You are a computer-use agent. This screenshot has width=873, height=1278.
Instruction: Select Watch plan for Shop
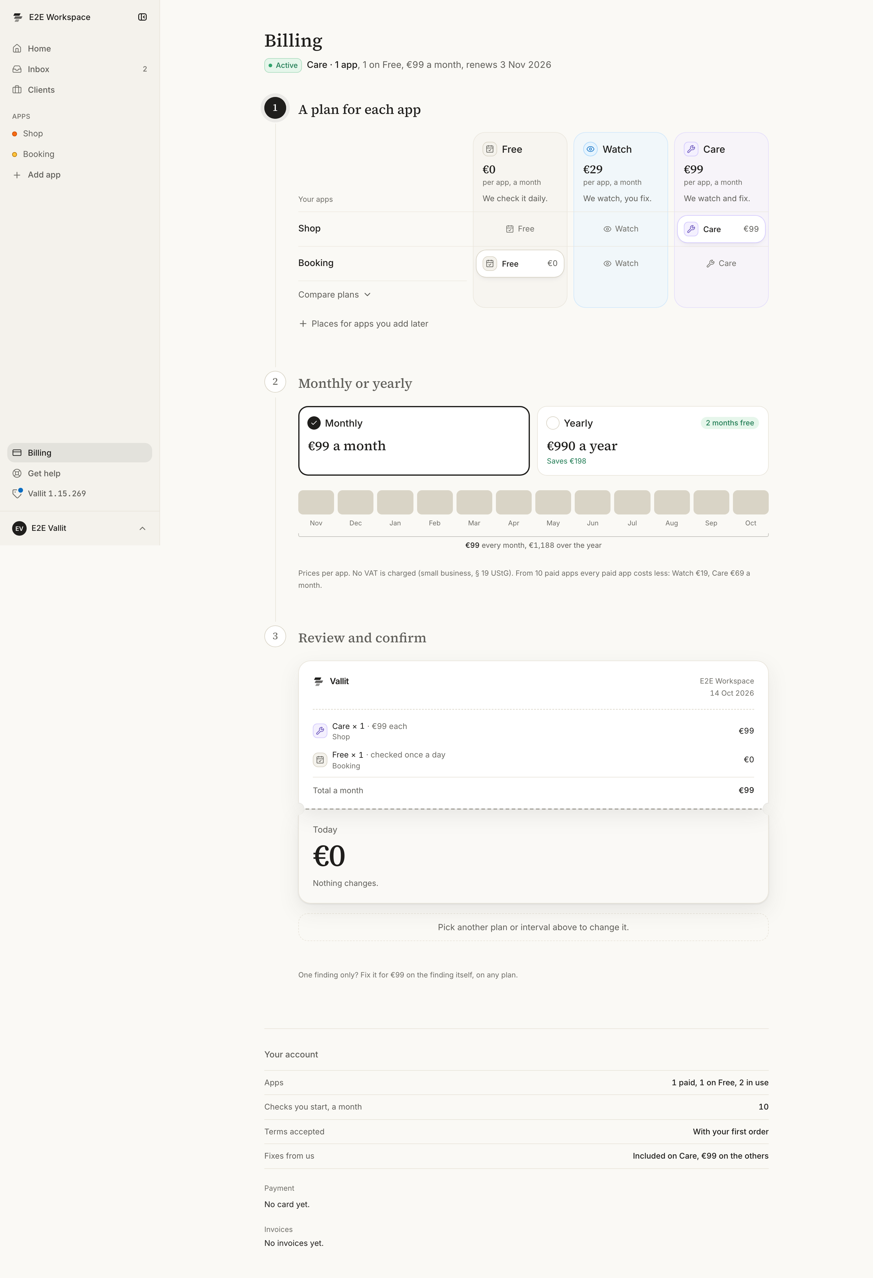(620, 229)
